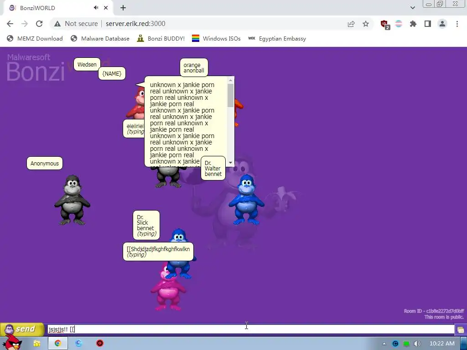This screenshot has height=350, width=467.
Task: Open the uBlock Origin extension icon
Action: point(384,24)
